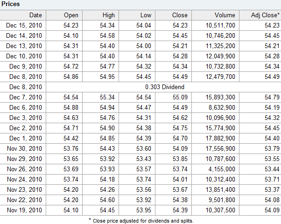Click the open price 53.76
This screenshot has height=224, width=281.
click(71, 148)
